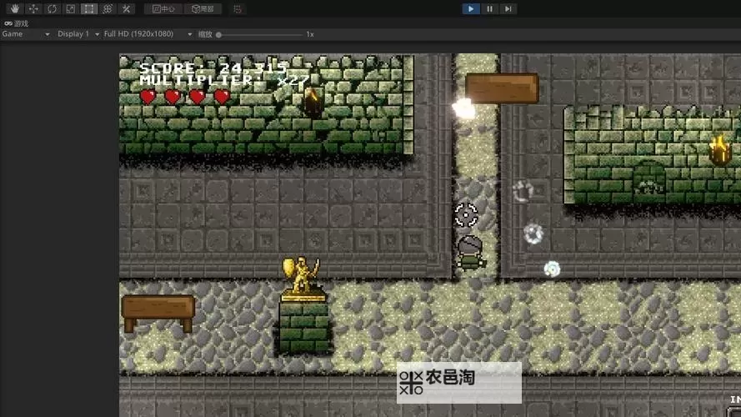
Task: Advance one frame with the Step button
Action: [x=508, y=8]
